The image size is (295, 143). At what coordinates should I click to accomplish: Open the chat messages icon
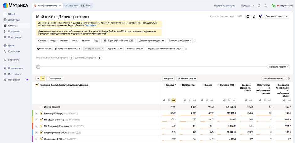pos(259,6)
